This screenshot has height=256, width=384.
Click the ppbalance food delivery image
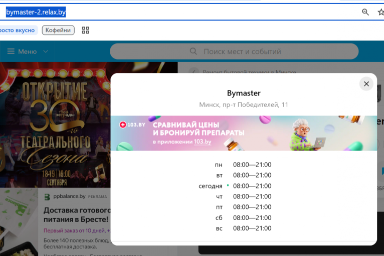[19, 222]
